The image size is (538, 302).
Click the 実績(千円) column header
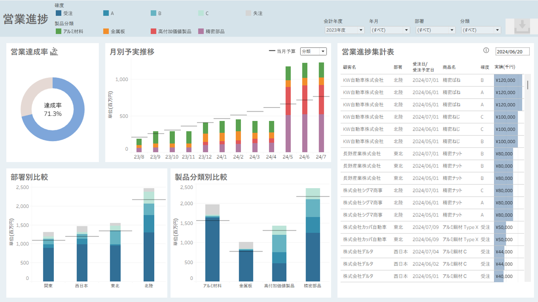pyautogui.click(x=504, y=67)
